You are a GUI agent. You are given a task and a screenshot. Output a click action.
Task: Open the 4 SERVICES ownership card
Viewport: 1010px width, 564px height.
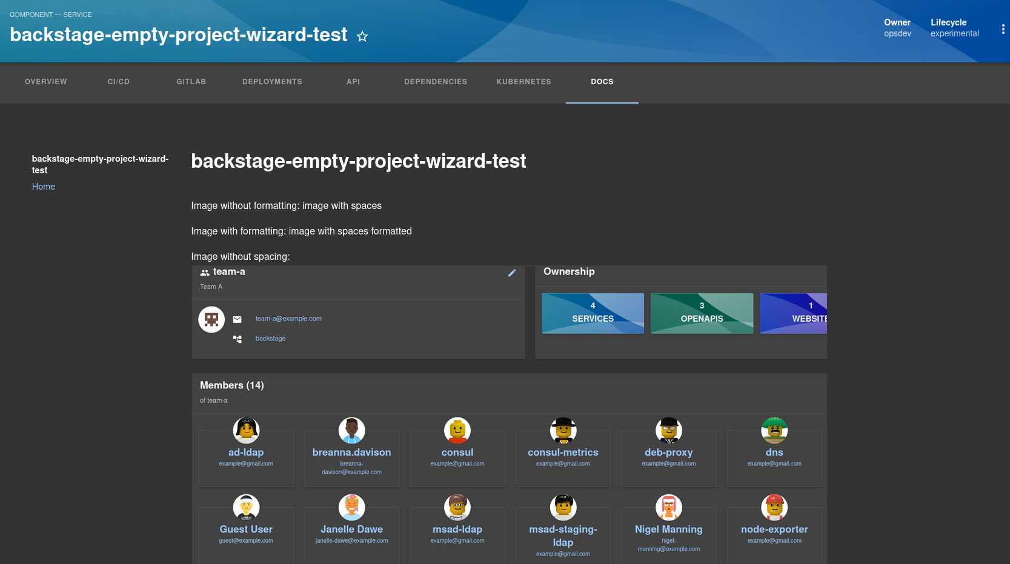pos(593,313)
